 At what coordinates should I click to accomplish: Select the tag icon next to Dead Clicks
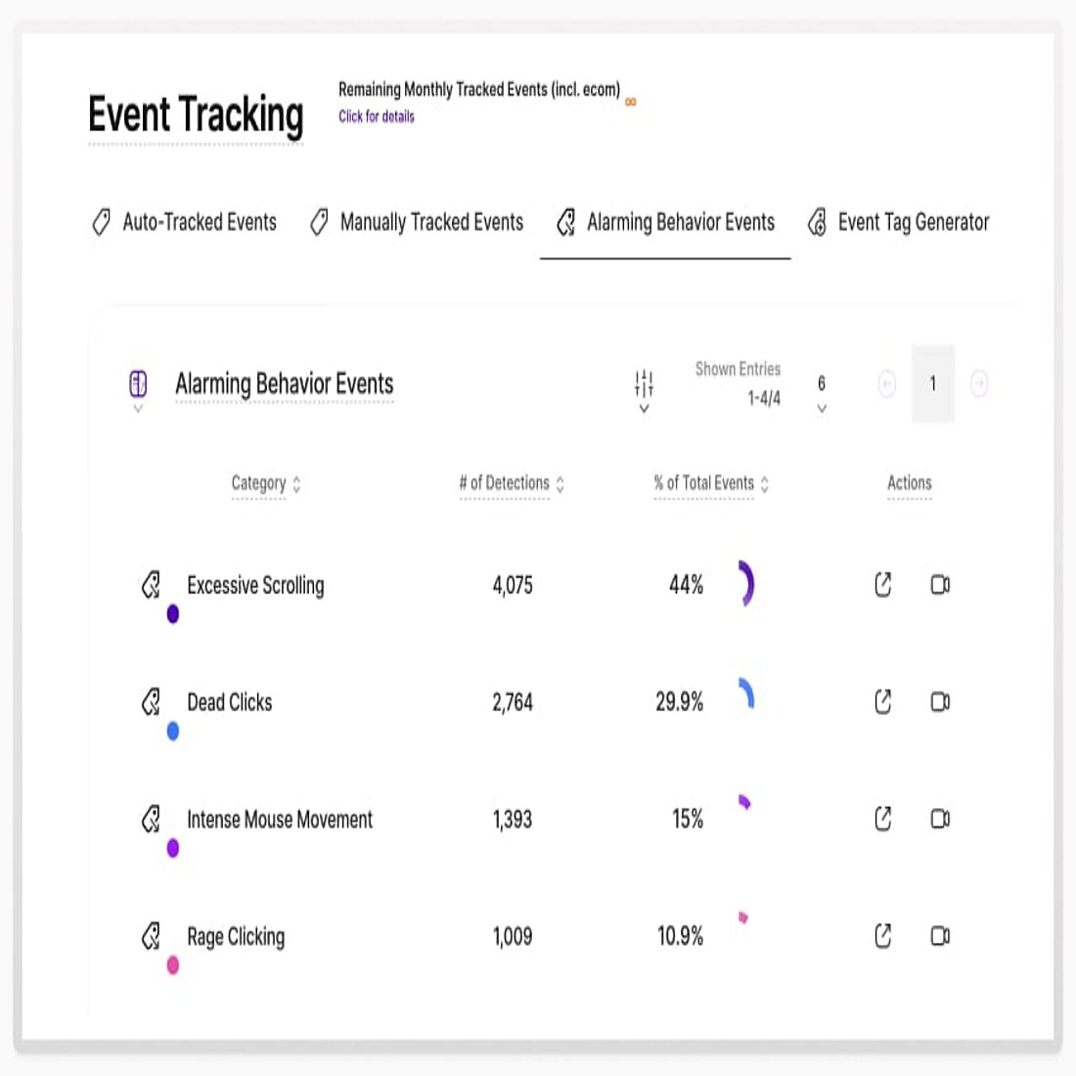point(152,701)
